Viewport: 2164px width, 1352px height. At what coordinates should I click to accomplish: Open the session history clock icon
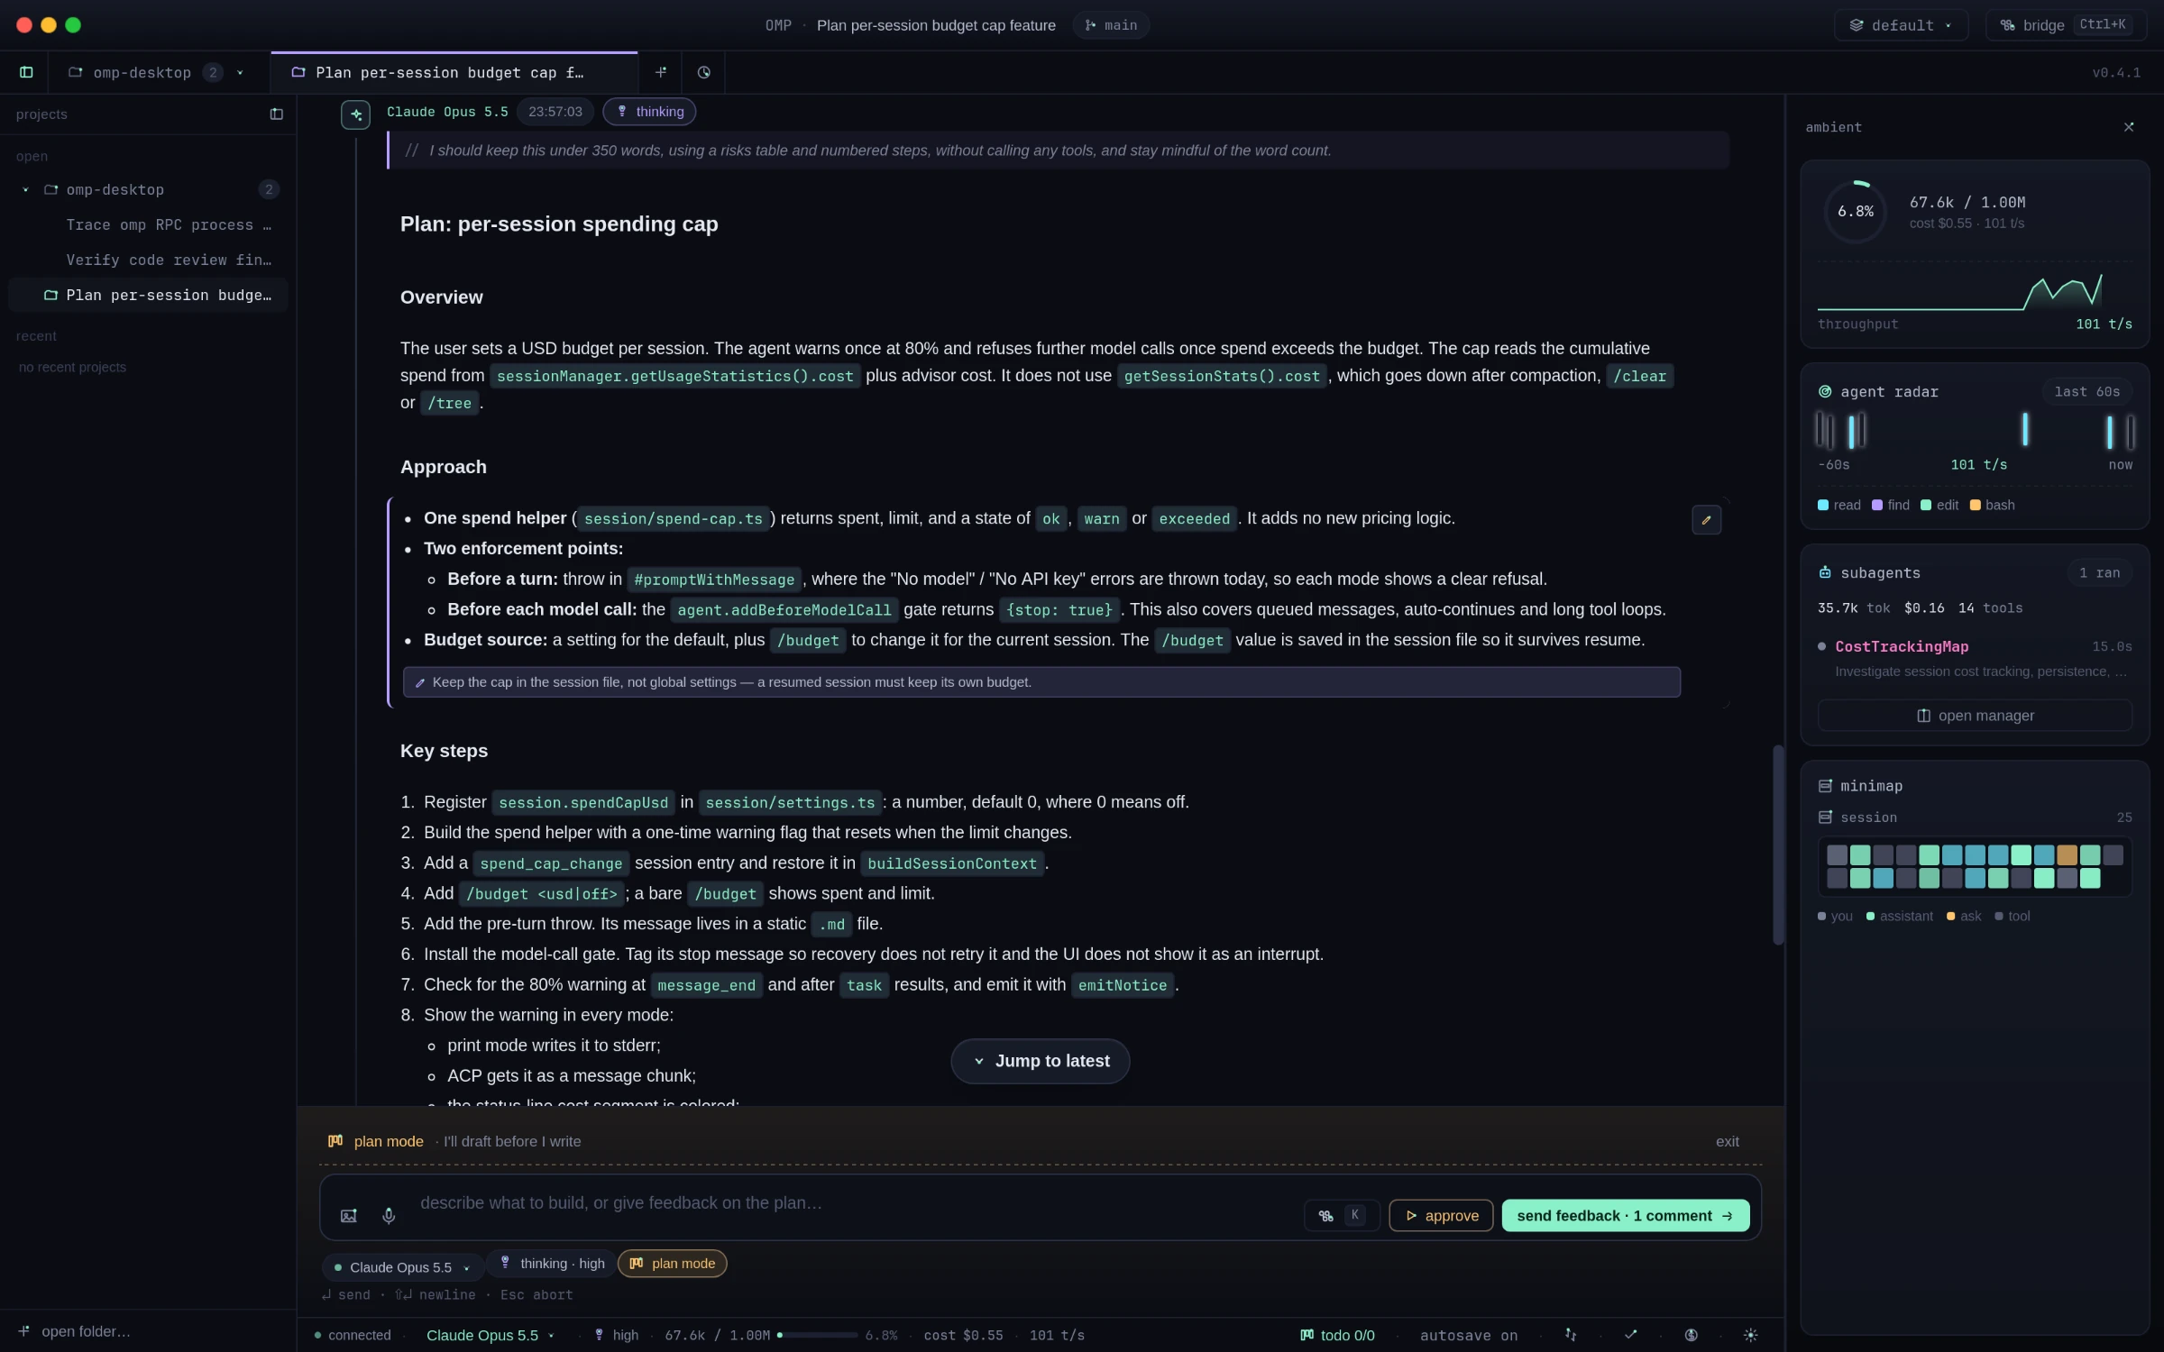point(704,72)
